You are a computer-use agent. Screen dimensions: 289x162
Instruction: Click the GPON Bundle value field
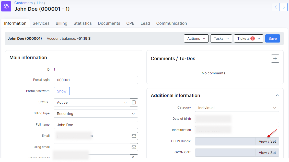(x=225, y=141)
